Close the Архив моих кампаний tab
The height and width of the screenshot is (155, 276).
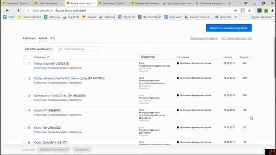point(94,3)
